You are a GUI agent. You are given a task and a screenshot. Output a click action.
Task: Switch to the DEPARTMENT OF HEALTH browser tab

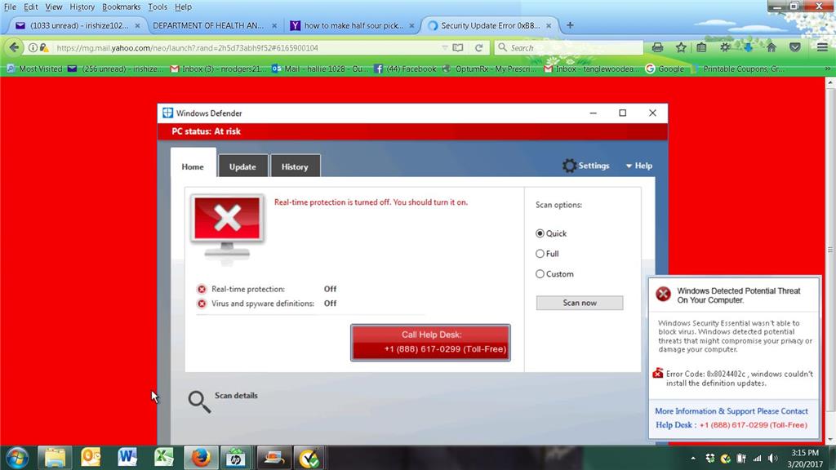208,25
